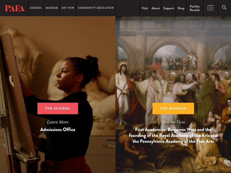
Task: Open the First Academies exhibition link
Action: tap(173, 136)
